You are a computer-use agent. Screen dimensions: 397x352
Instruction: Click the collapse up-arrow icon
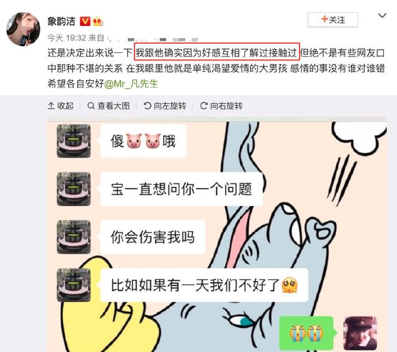click(51, 106)
